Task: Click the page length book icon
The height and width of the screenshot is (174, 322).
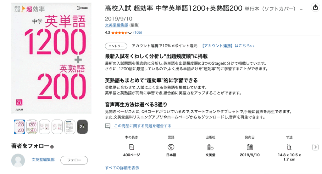Action: tap(131, 147)
